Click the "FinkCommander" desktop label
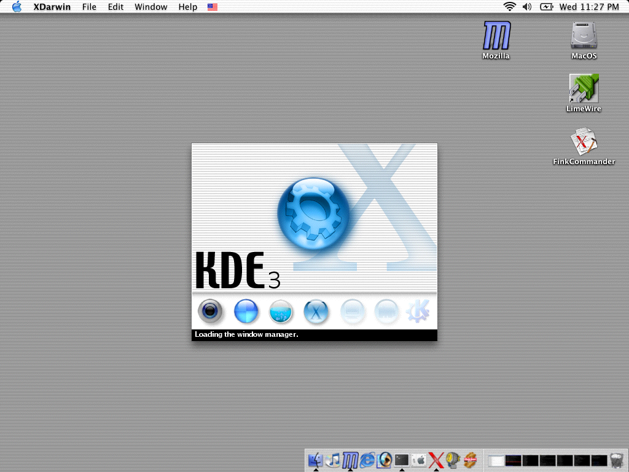629x472 pixels. click(584, 162)
